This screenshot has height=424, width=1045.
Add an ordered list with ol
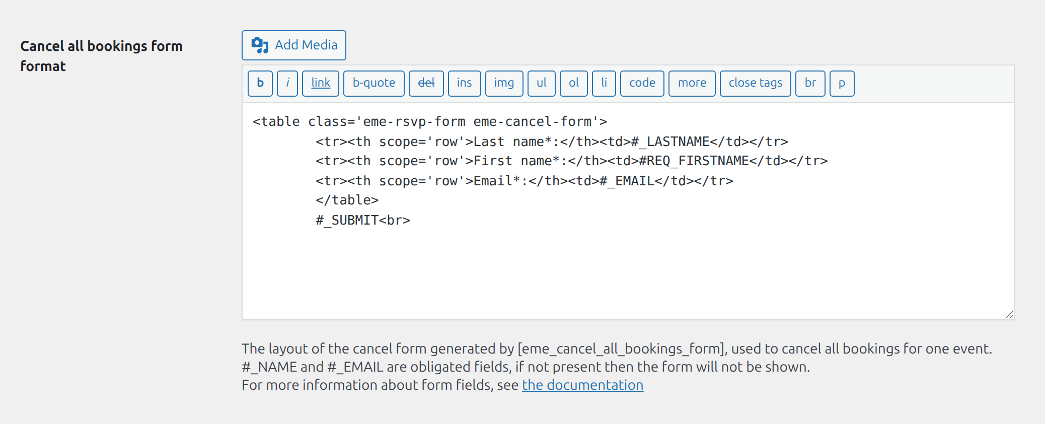(x=573, y=83)
